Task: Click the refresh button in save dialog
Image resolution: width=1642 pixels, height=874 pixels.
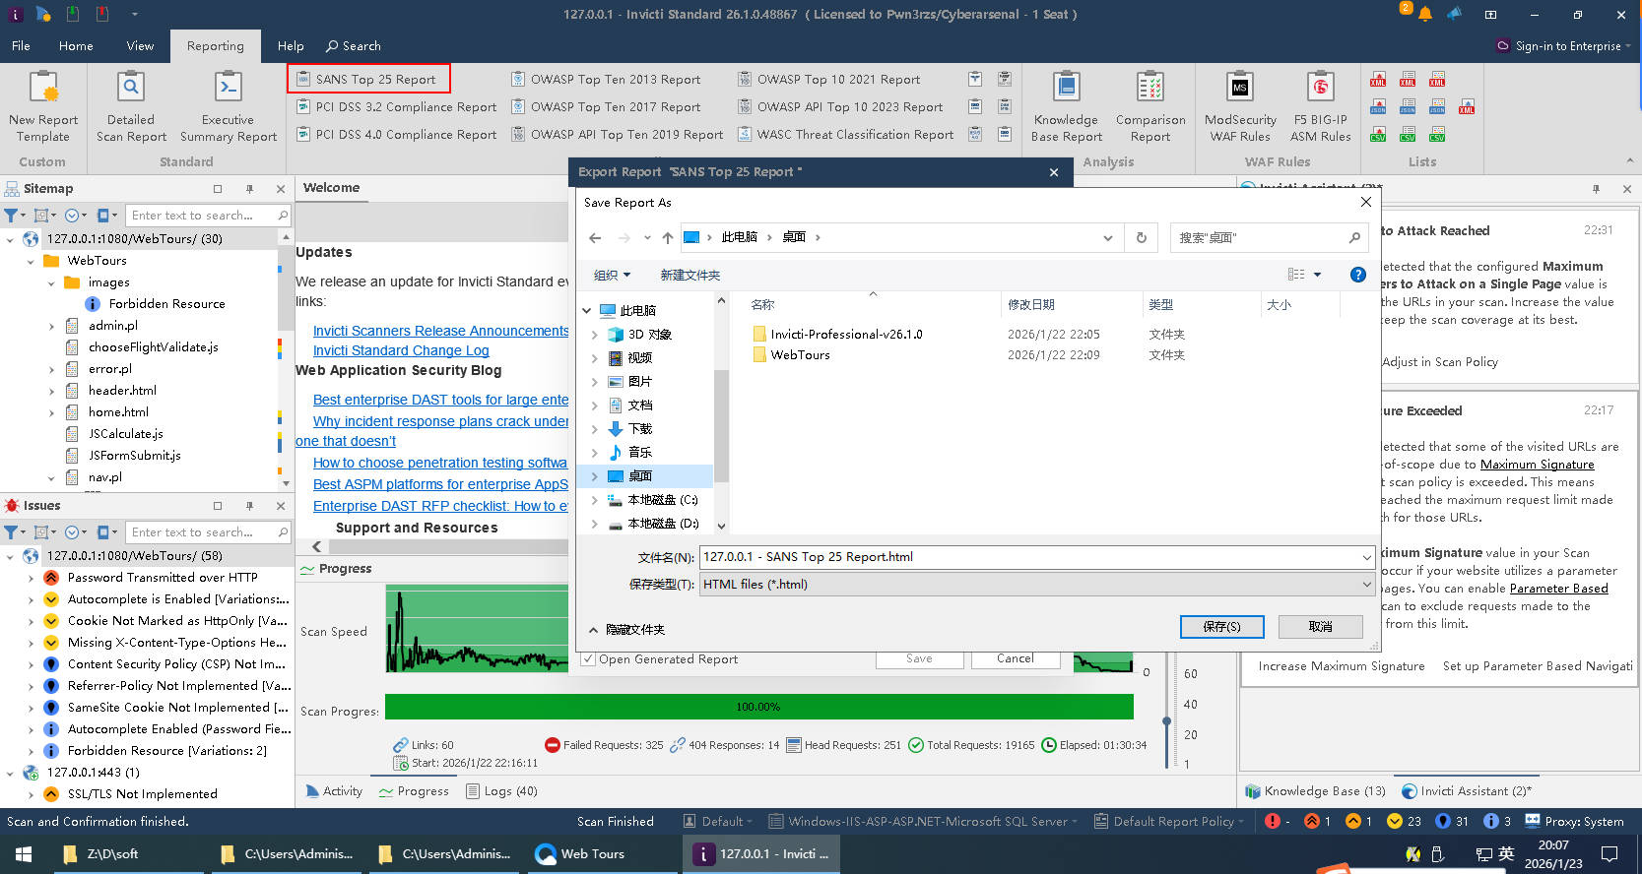Action: click(x=1141, y=237)
